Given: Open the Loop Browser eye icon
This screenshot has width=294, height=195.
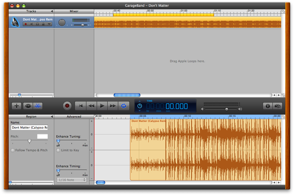Looking at the screenshot, I should pyautogui.click(x=28, y=106).
